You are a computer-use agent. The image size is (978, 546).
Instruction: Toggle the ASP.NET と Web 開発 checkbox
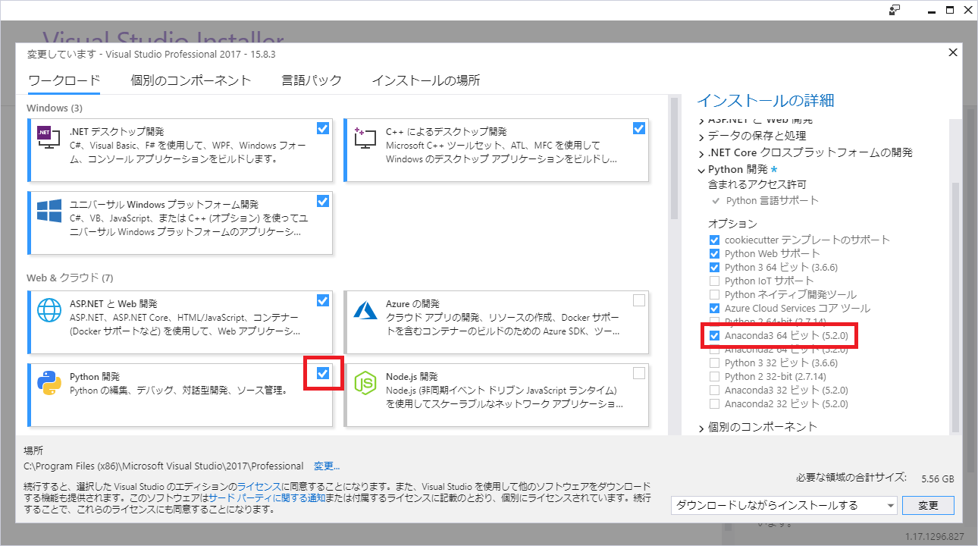pyautogui.click(x=323, y=300)
